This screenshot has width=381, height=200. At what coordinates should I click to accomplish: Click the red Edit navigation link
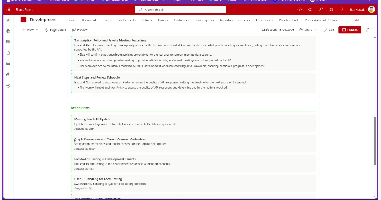356,20
